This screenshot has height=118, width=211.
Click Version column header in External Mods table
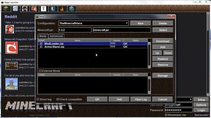(117, 75)
